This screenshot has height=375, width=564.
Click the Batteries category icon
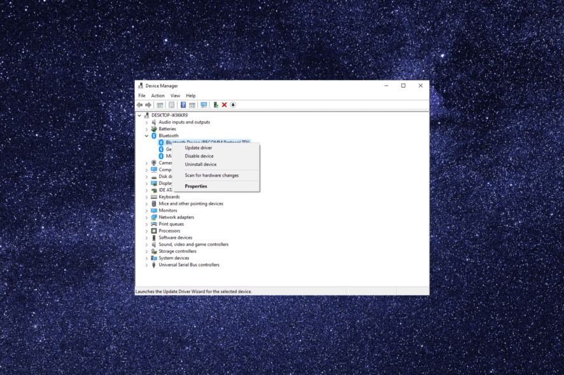154,129
